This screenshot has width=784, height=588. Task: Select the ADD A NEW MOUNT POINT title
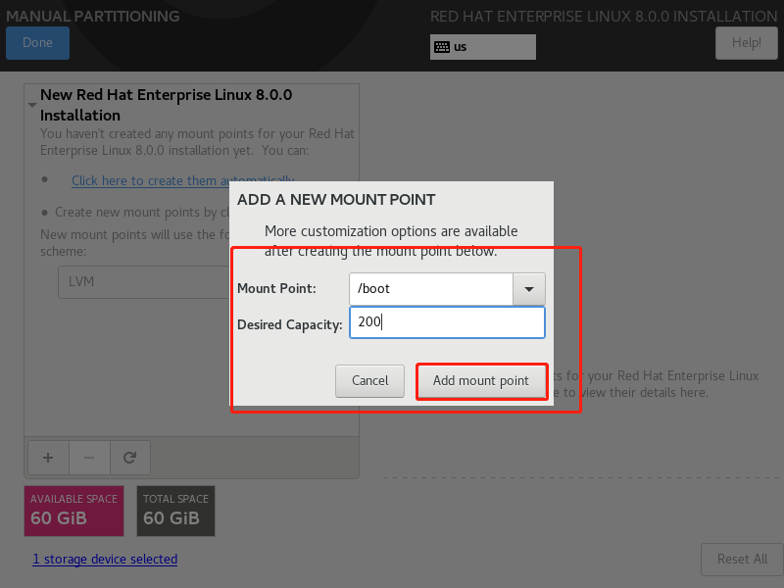point(336,200)
